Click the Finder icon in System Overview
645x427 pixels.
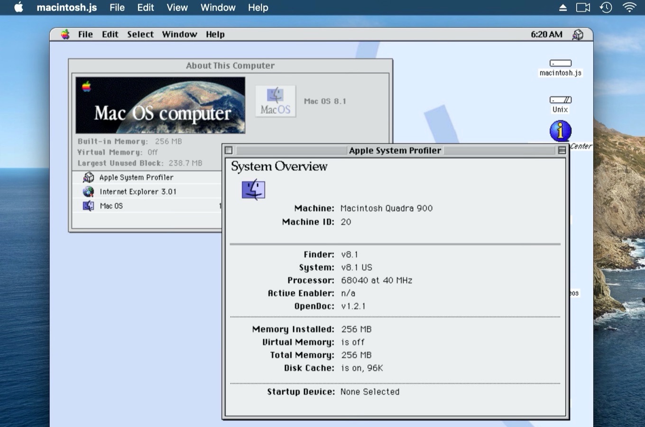tap(254, 189)
